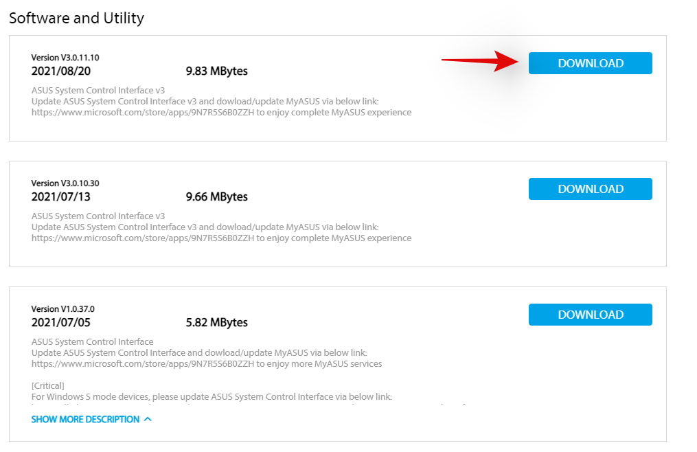Expand the SHOW MORE DESCRIPTION link
The width and height of the screenshot is (697, 452).
point(85,419)
